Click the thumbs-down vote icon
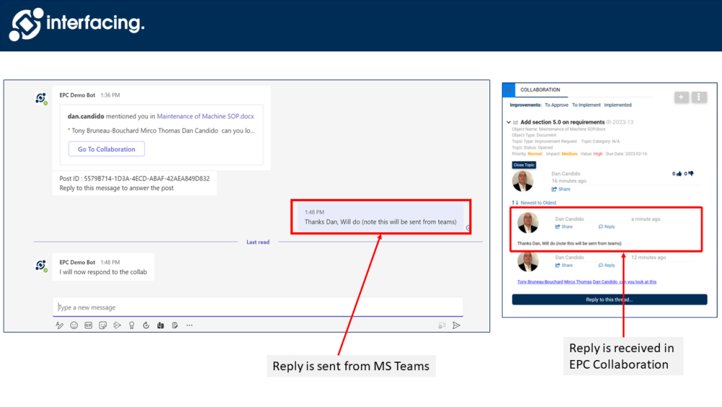722x407 pixels. [x=691, y=173]
